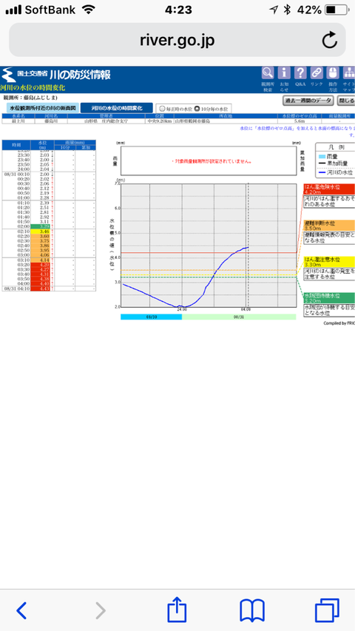Viewport: 355px width, 631px height.
Task: Click the yellow はん濫注意水位 3.30m label
Action: (329, 262)
